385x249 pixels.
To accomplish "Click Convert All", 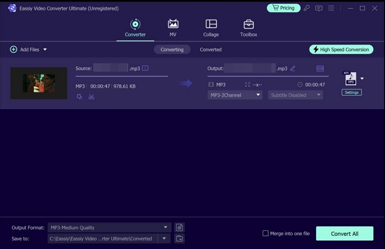I will click(x=345, y=234).
